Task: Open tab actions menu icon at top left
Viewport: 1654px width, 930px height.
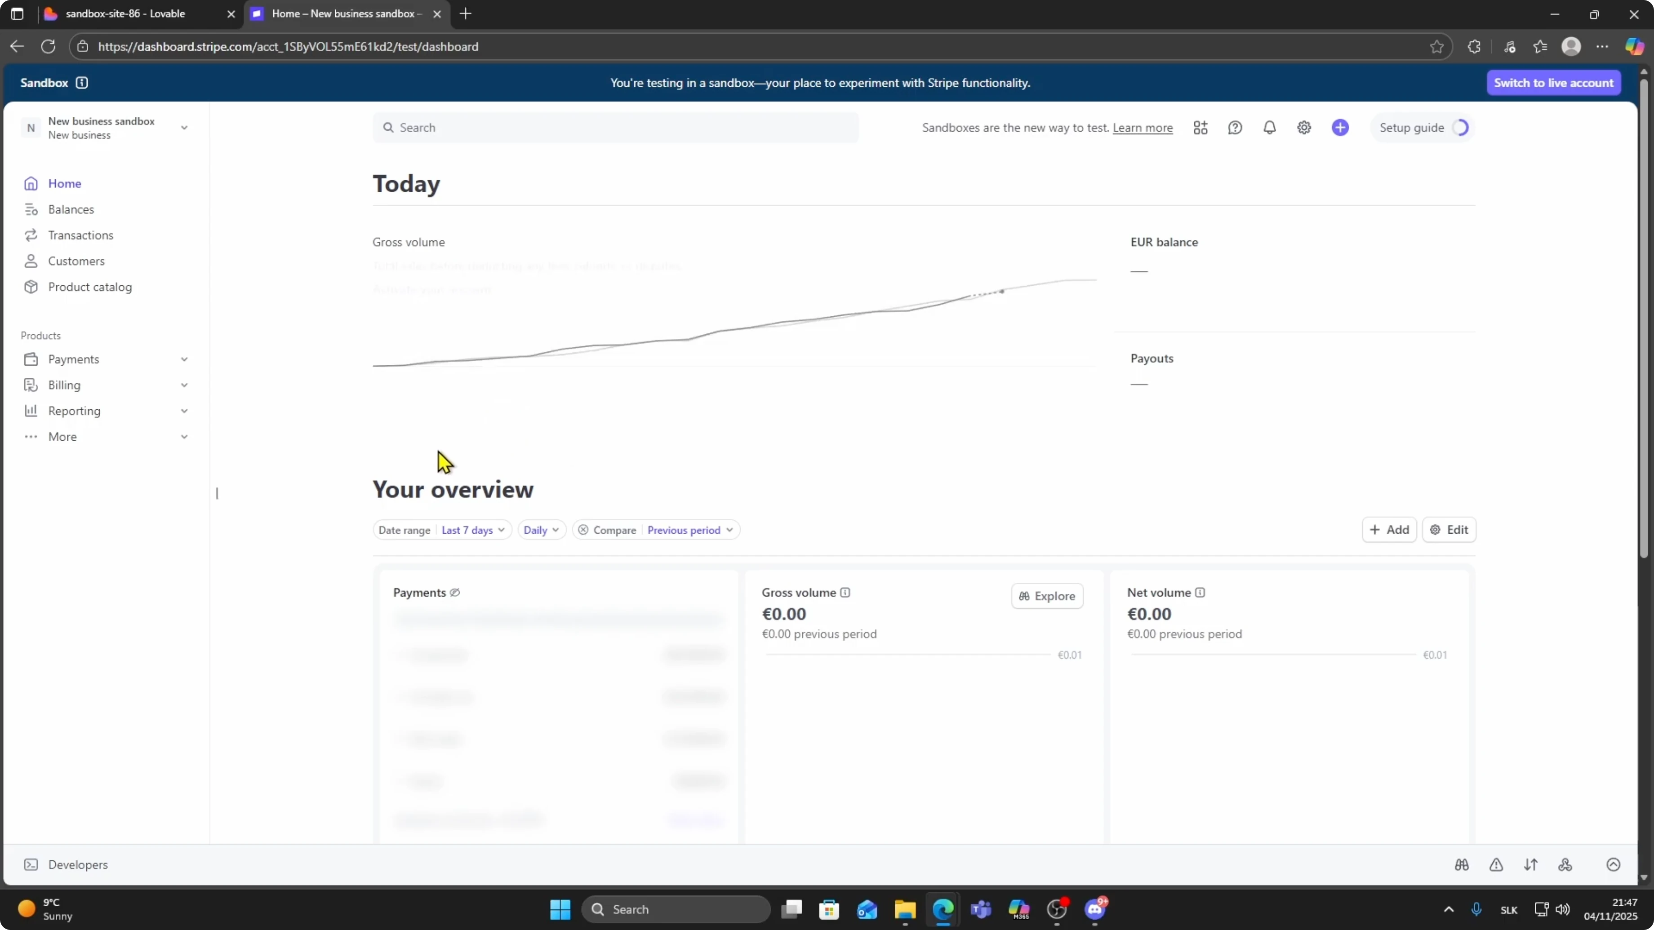Action: [18, 13]
